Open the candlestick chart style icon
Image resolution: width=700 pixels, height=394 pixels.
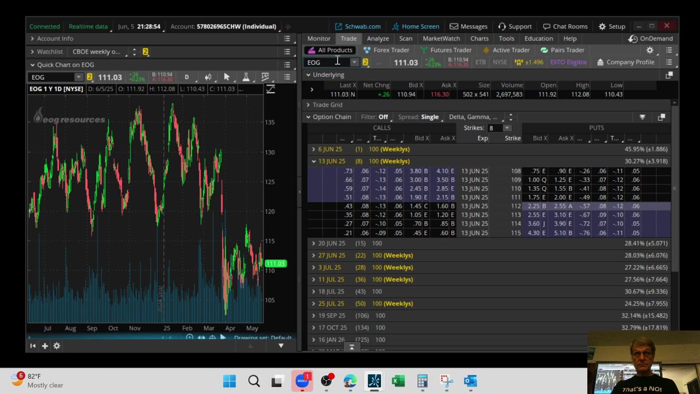(x=208, y=77)
